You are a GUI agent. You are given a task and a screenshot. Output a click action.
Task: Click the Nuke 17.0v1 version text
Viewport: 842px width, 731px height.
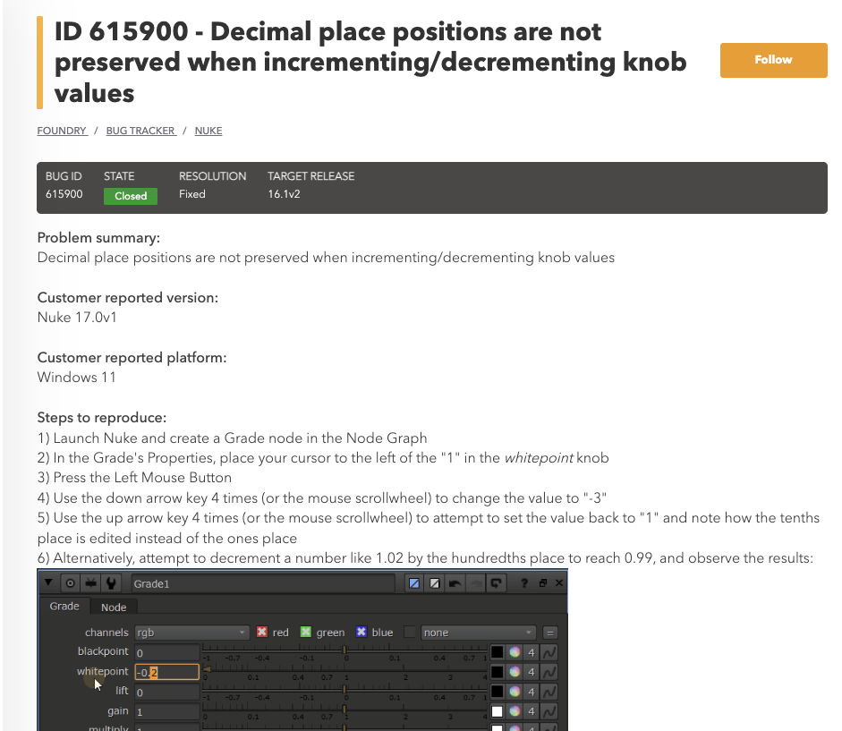click(77, 318)
